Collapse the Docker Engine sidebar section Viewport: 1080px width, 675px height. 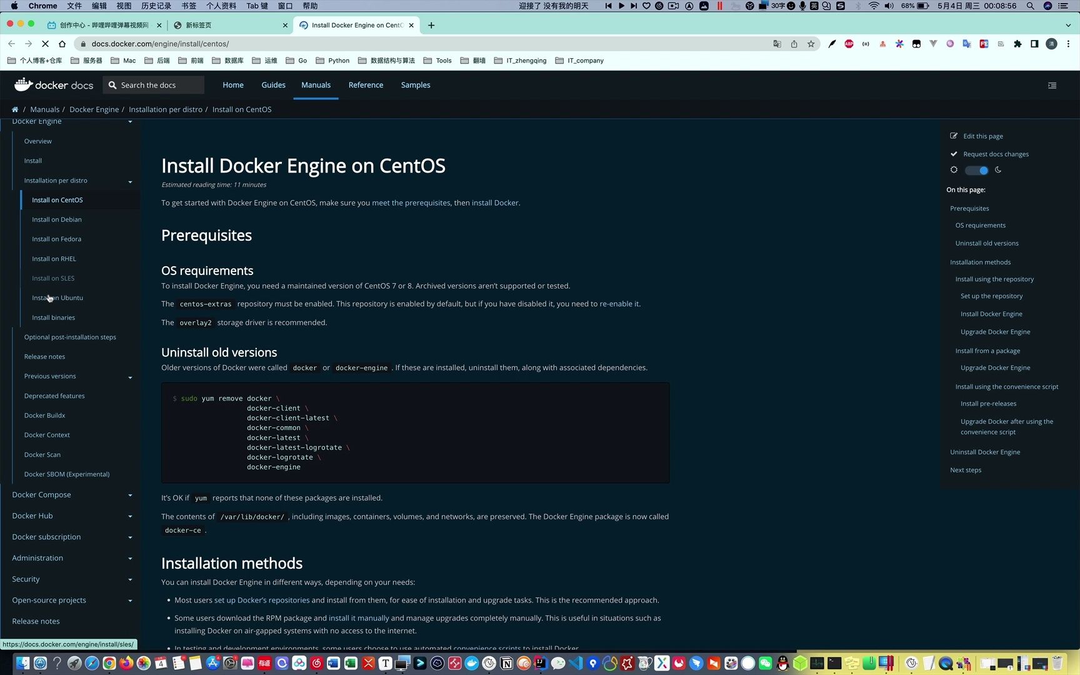130,122
